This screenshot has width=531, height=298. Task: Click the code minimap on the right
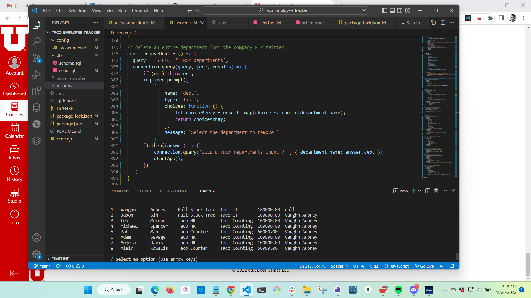point(438,108)
